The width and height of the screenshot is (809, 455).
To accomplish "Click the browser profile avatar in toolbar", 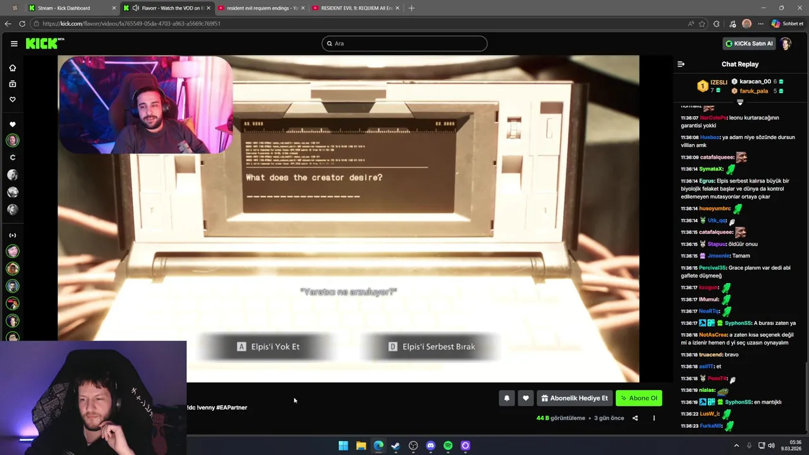I will pos(746,23).
